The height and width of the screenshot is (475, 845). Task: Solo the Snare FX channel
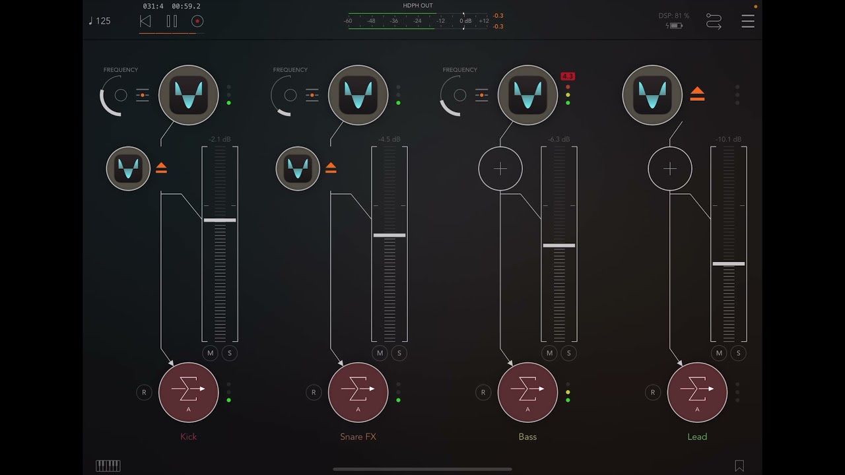coord(399,353)
